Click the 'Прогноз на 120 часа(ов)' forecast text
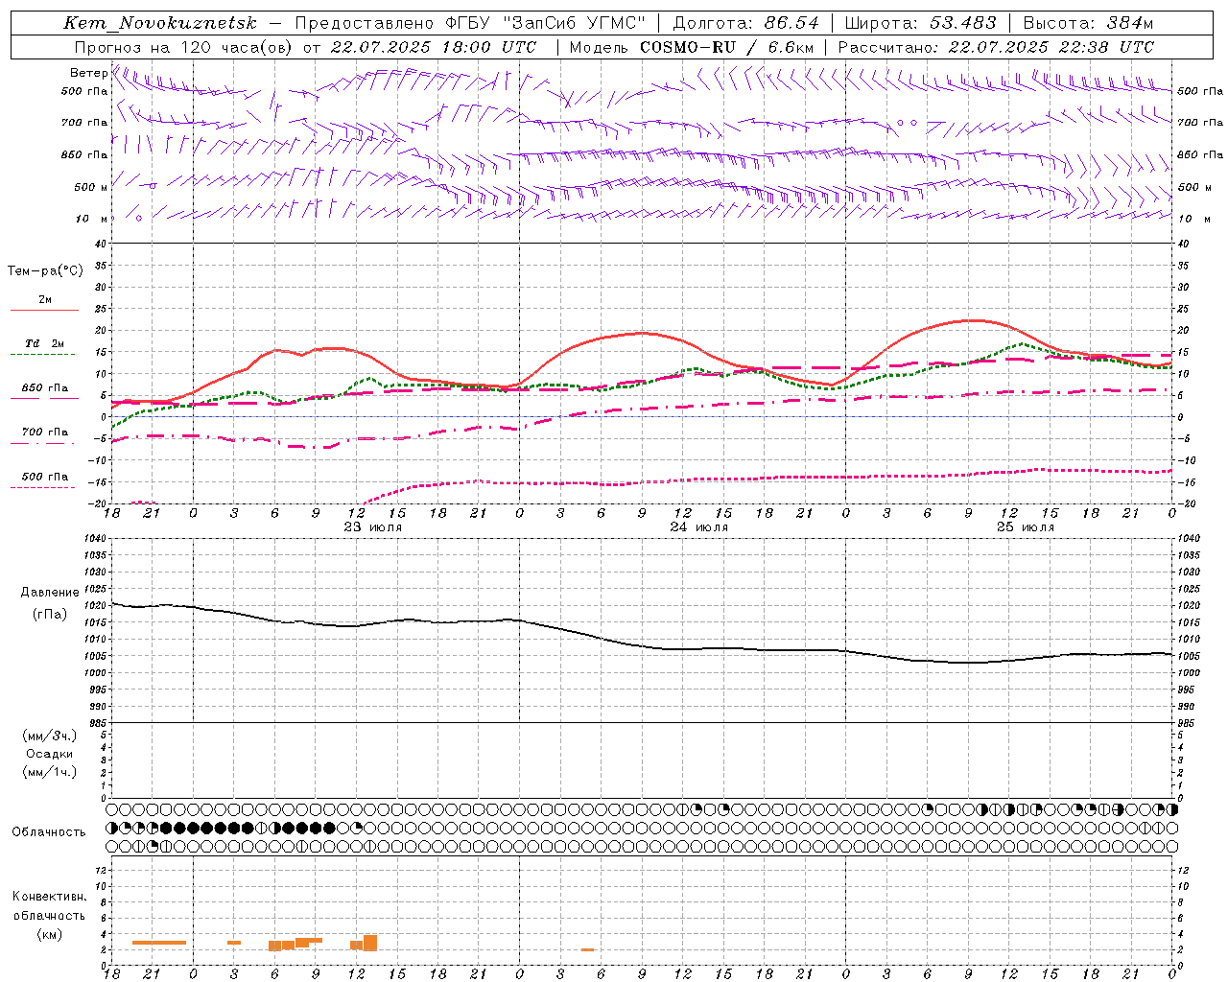The height and width of the screenshot is (982, 1228). [x=183, y=47]
